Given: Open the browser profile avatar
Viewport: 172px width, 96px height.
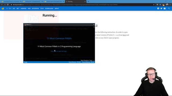Looking at the screenshot, I should tap(167, 5).
